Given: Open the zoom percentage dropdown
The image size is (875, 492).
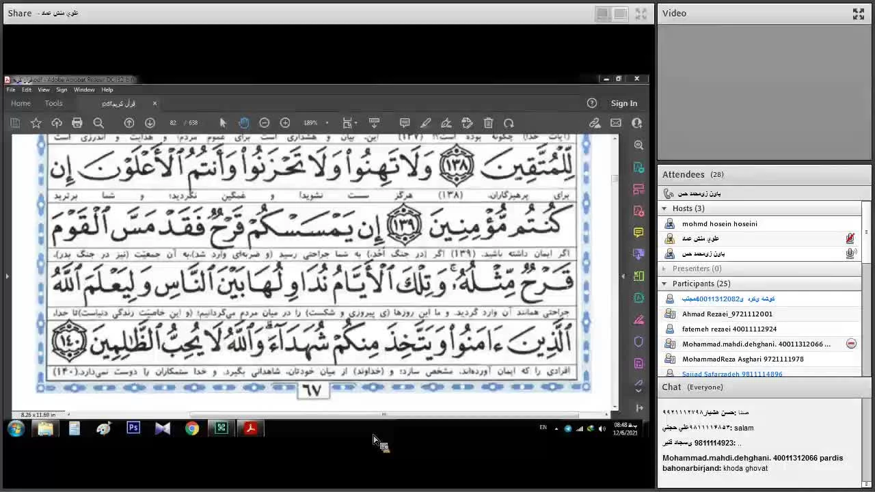Looking at the screenshot, I should click(x=327, y=123).
